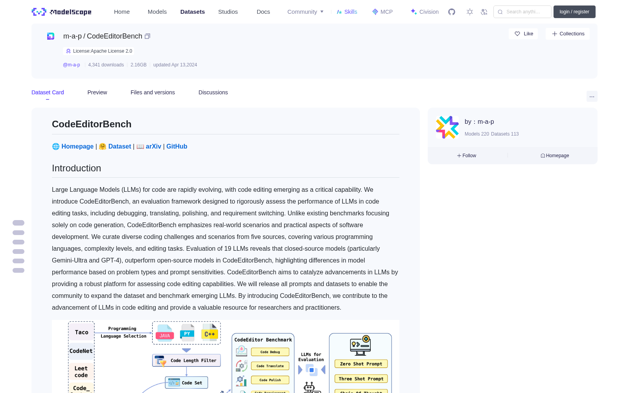The height and width of the screenshot is (393, 629).
Task: Click the License:Apache License 2.0 tag
Action: [99, 51]
